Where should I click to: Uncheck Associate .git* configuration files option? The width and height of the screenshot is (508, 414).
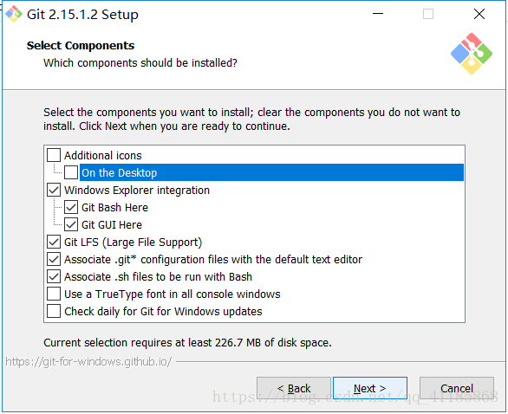point(54,259)
